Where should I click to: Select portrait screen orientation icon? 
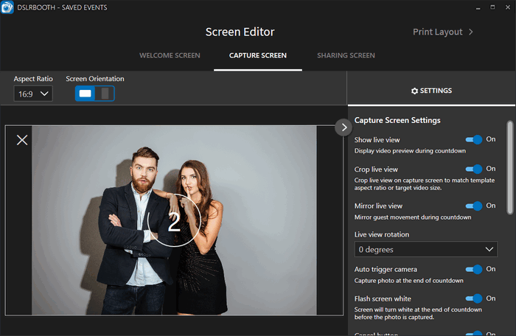click(105, 94)
